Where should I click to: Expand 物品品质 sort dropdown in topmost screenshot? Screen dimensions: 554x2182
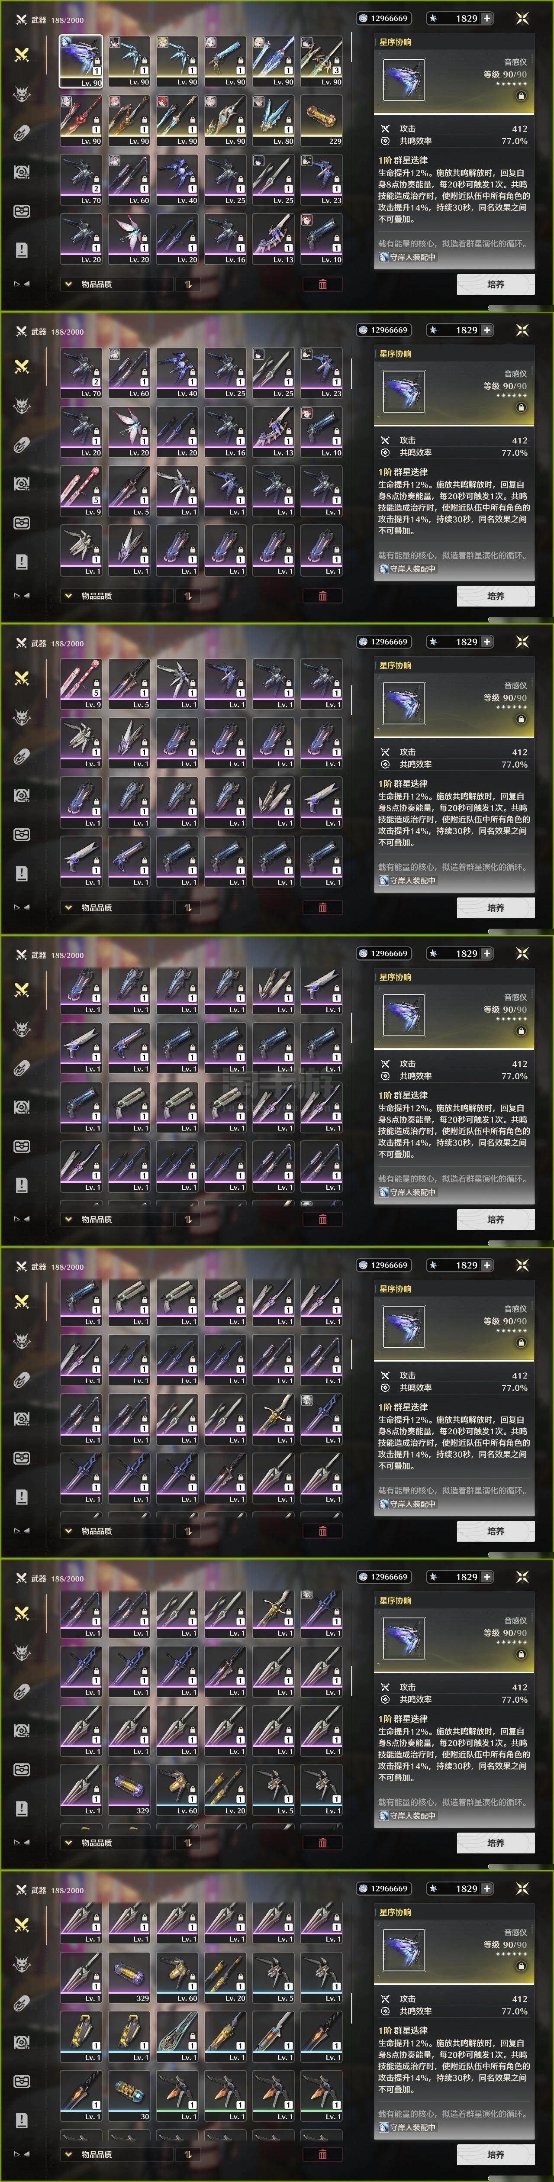pyautogui.click(x=116, y=284)
